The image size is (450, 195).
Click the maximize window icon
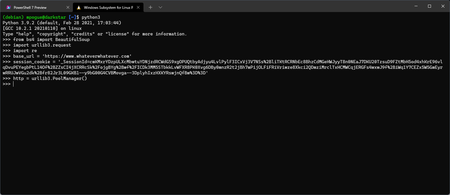pos(429,6)
